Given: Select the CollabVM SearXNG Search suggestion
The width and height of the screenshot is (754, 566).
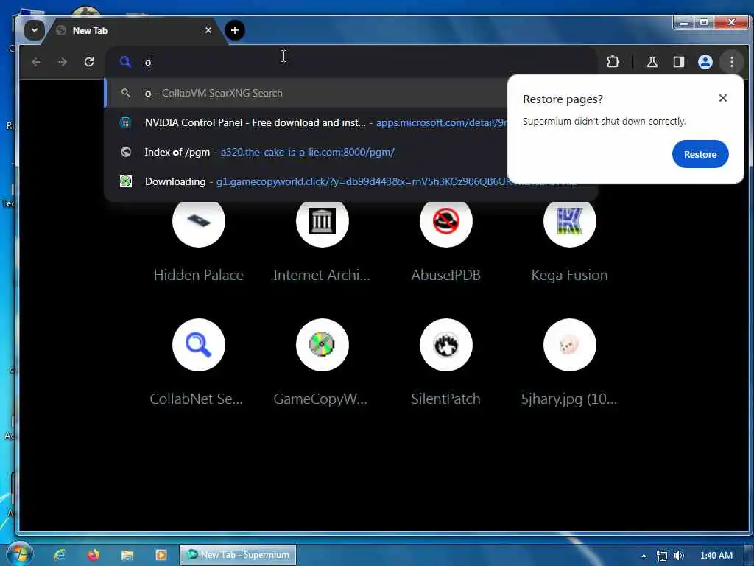Looking at the screenshot, I should 306,93.
